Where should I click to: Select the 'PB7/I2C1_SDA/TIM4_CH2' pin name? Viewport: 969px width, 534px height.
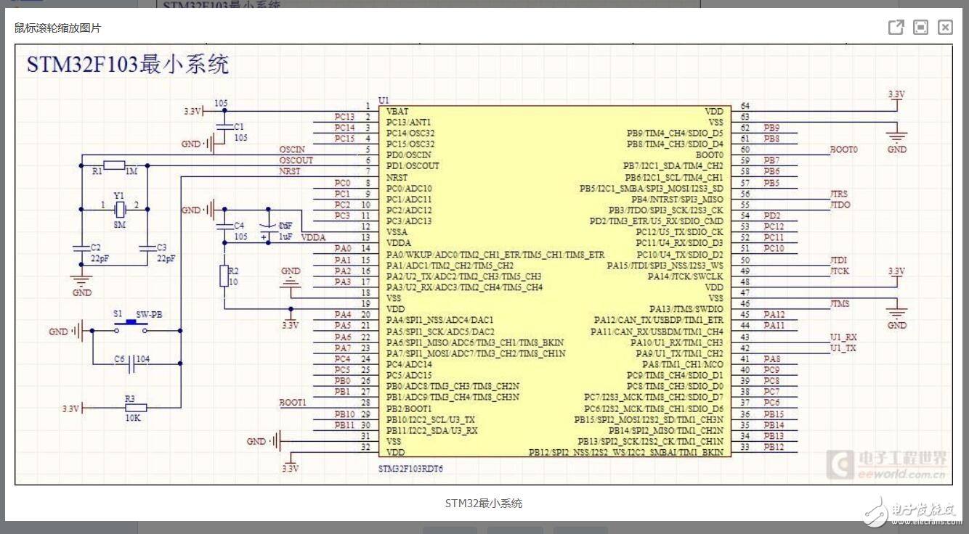tap(673, 166)
